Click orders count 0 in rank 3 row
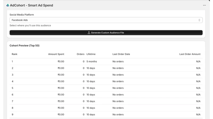Screen dimensions: 213x119 (84, 75)
